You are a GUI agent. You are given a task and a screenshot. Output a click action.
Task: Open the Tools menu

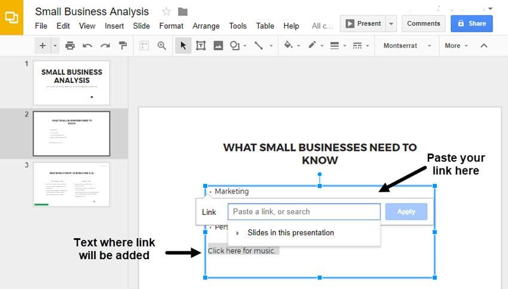(238, 26)
